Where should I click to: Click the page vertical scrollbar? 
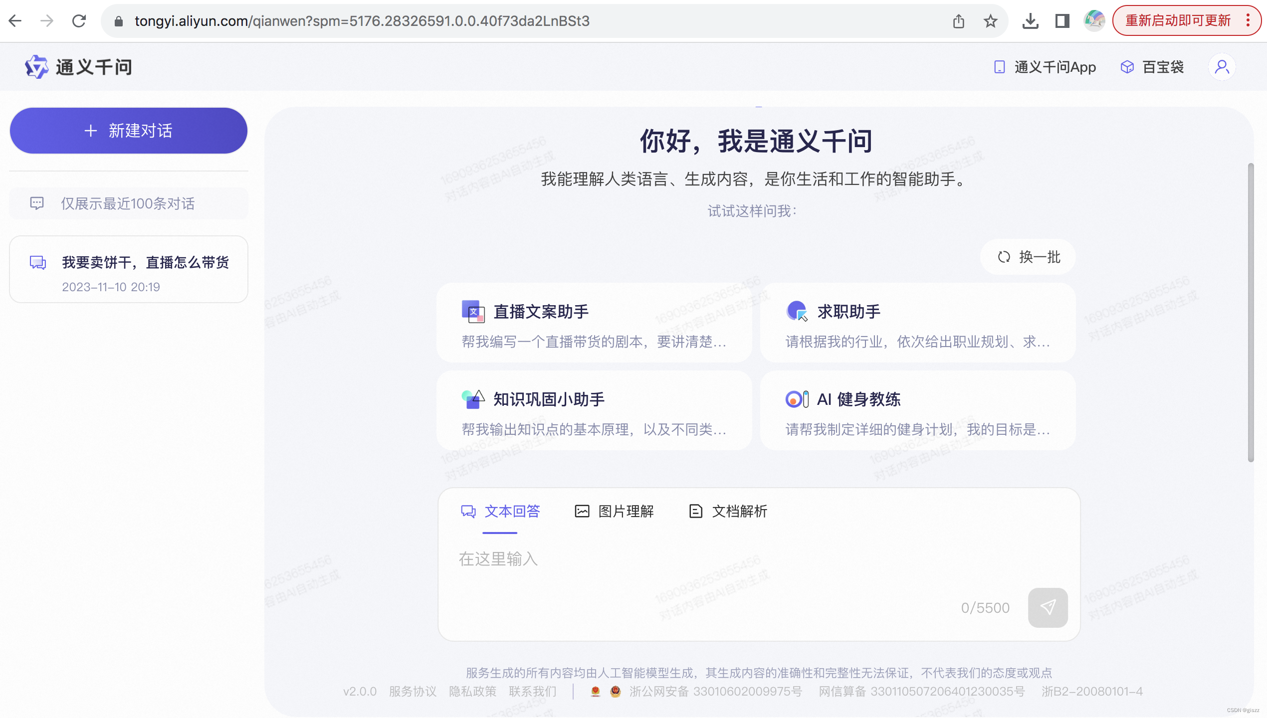(1251, 312)
